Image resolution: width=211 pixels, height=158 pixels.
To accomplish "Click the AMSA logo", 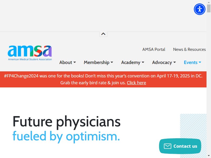I will pos(30,53).
